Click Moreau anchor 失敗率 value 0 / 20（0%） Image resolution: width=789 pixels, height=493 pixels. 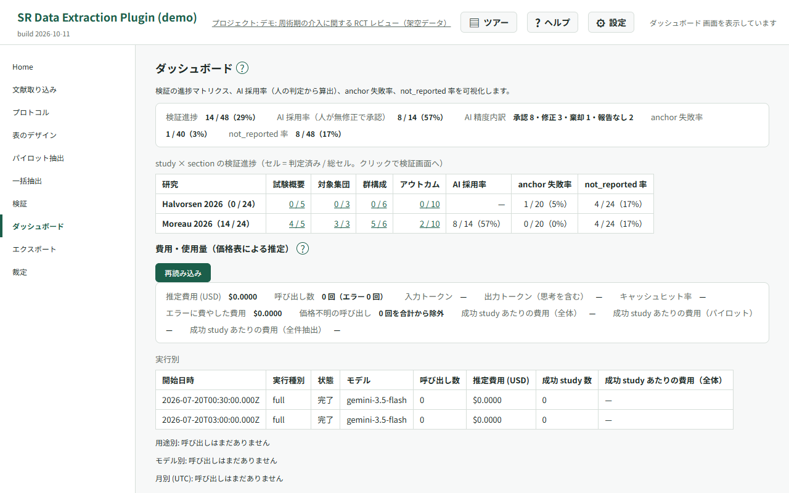click(546, 224)
